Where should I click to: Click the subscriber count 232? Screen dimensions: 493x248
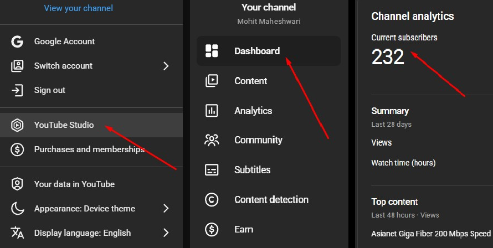pyautogui.click(x=388, y=57)
